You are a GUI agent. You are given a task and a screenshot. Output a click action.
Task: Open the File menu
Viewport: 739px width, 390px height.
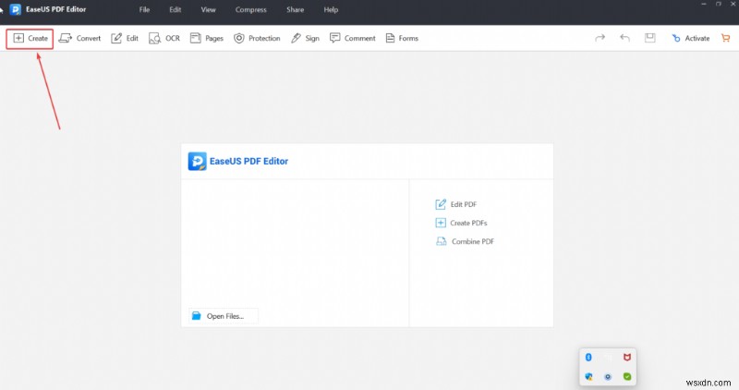[x=144, y=9]
